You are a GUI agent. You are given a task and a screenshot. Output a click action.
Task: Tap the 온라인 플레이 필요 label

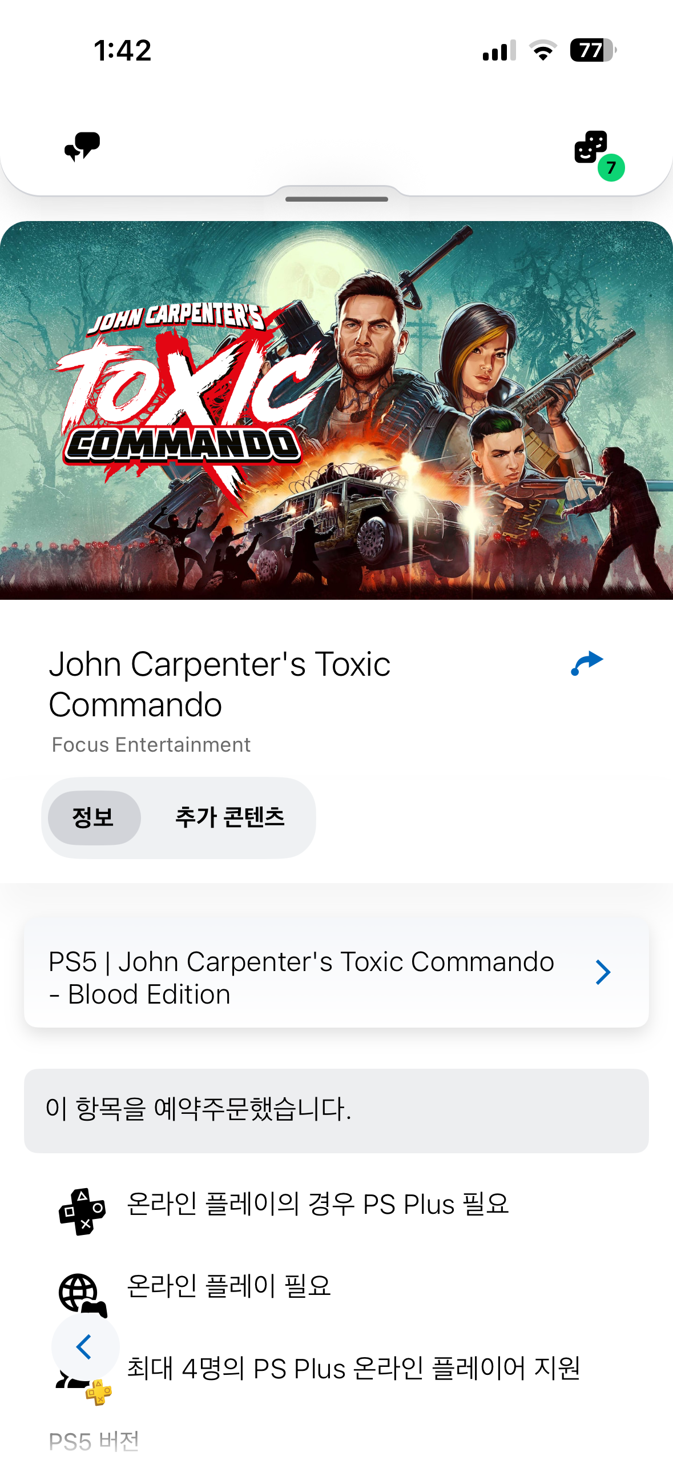[229, 1286]
